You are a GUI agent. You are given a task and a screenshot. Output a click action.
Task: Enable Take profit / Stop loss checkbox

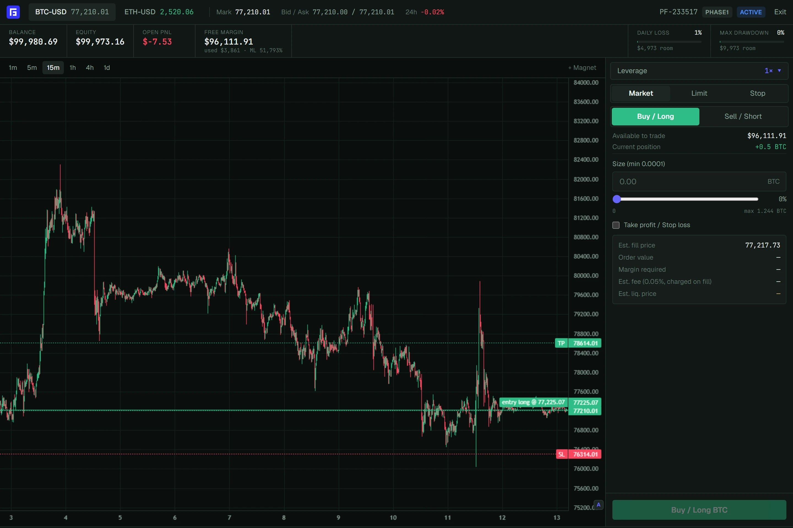click(616, 225)
